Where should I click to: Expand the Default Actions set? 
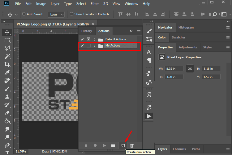[x=94, y=39]
